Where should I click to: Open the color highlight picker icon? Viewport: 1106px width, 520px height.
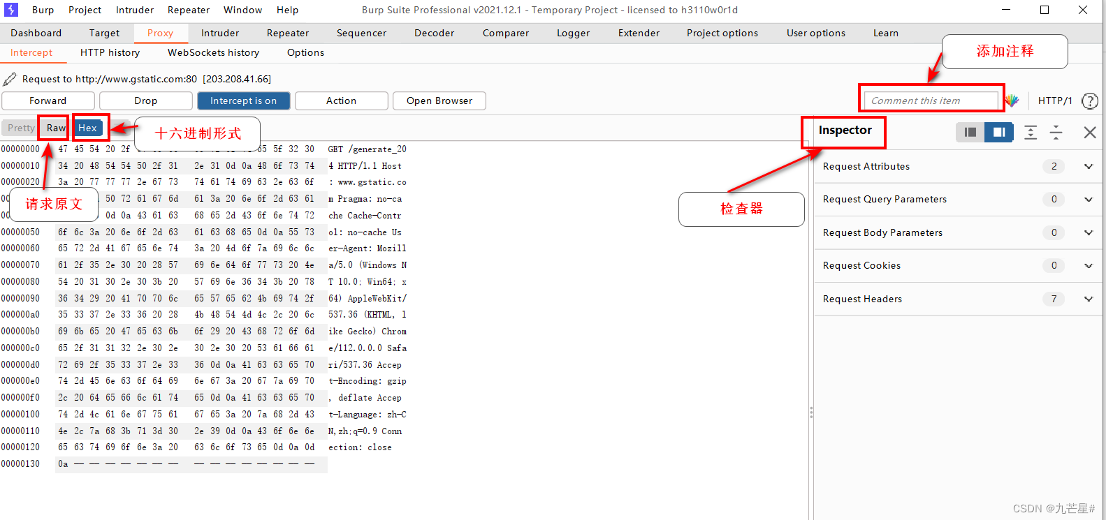(x=1012, y=101)
